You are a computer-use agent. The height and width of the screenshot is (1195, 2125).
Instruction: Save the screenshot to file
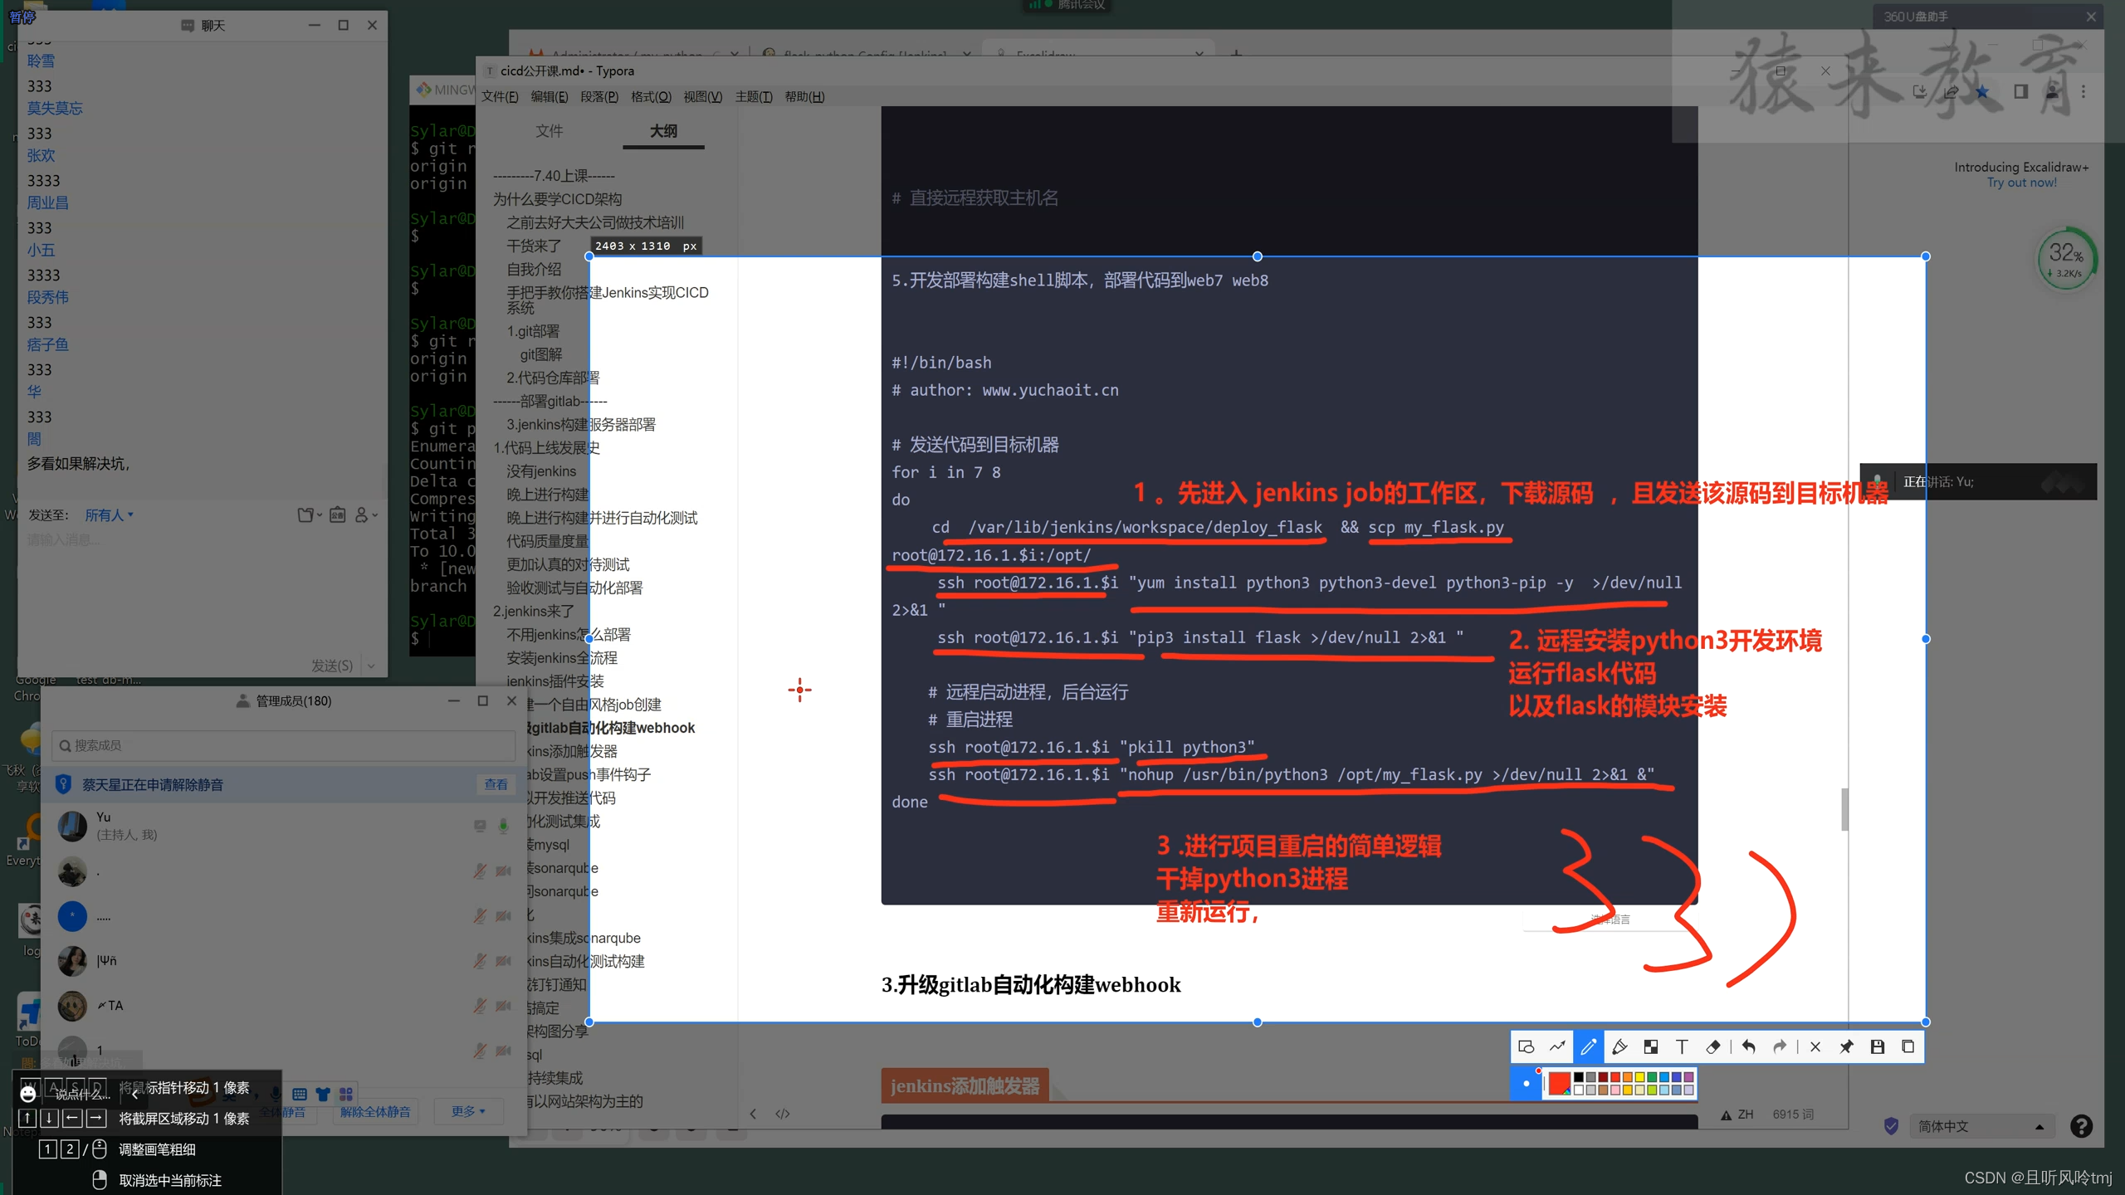1878,1046
